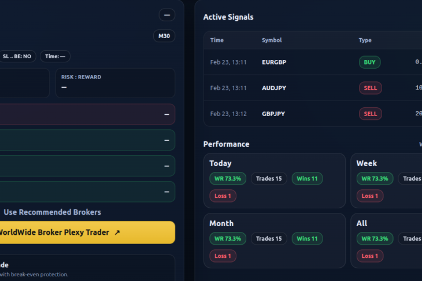Click Trades 15 badge in Month card
This screenshot has height=281, width=422.
(269, 238)
